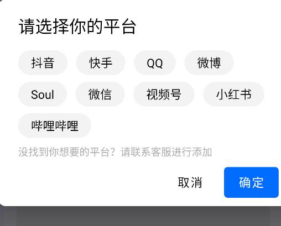
Task: Tap the Weibo (微博) option pill
Action: (x=209, y=63)
